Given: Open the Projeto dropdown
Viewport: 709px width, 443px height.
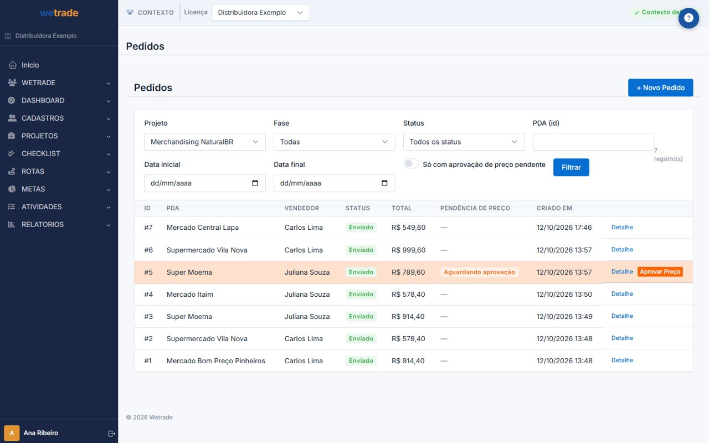Looking at the screenshot, I should [205, 142].
